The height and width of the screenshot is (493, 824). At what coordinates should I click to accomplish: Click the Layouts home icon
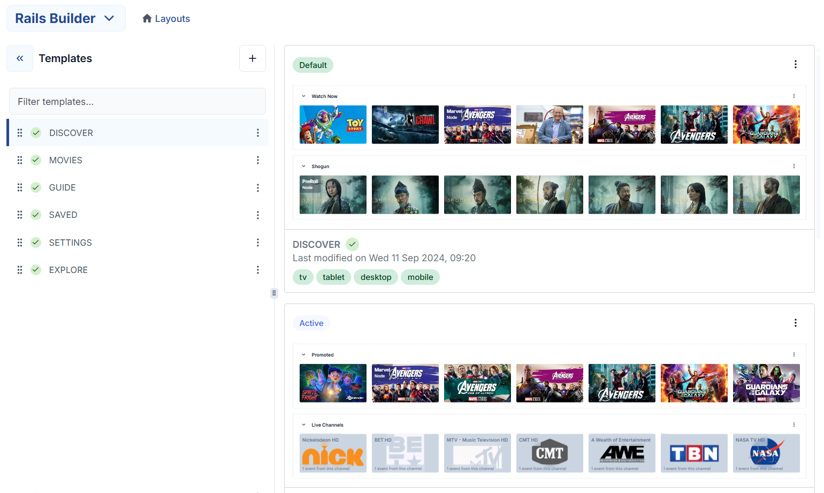147,19
